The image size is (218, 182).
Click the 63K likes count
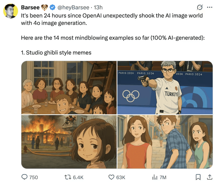tap(121, 177)
